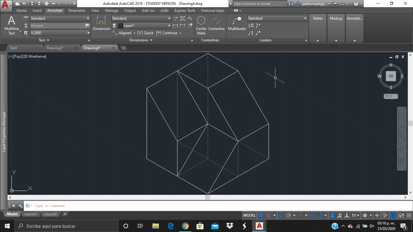Click the MODEL space button
This screenshot has height=232, width=413.
tap(249, 215)
